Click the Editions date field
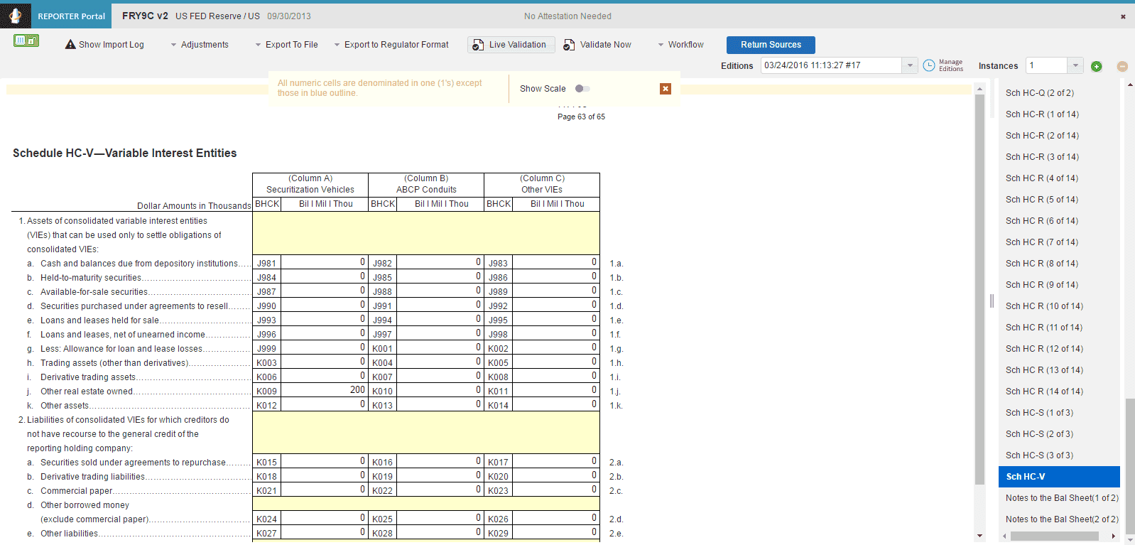 coord(831,65)
